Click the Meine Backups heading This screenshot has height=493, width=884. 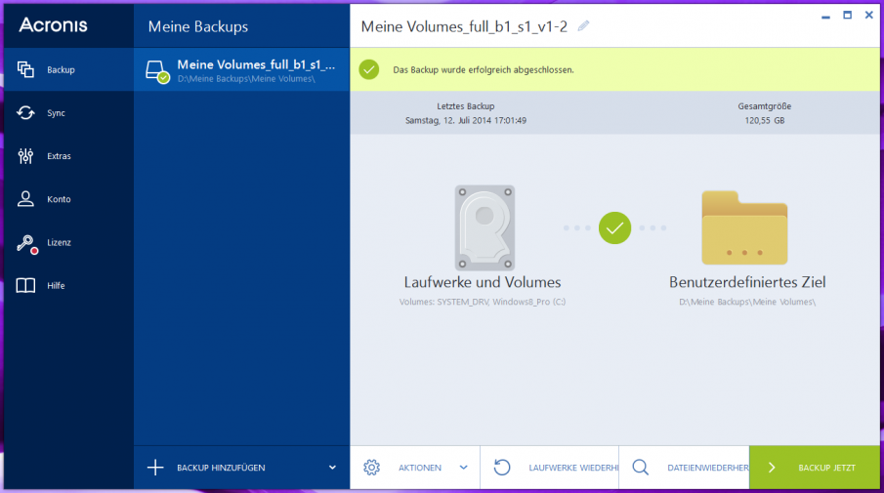click(198, 26)
